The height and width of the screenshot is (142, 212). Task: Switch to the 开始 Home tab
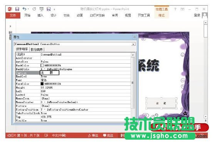click(x=27, y=15)
